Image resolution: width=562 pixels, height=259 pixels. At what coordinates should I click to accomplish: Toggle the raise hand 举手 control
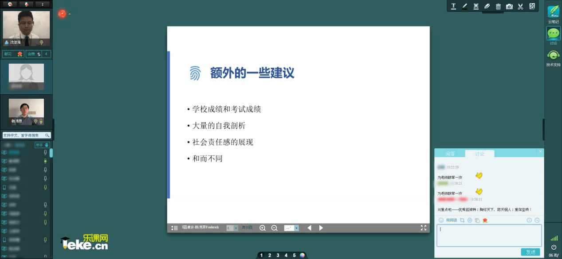tap(41, 145)
